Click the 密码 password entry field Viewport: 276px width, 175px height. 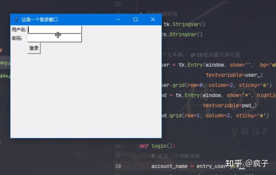pyautogui.click(x=55, y=38)
